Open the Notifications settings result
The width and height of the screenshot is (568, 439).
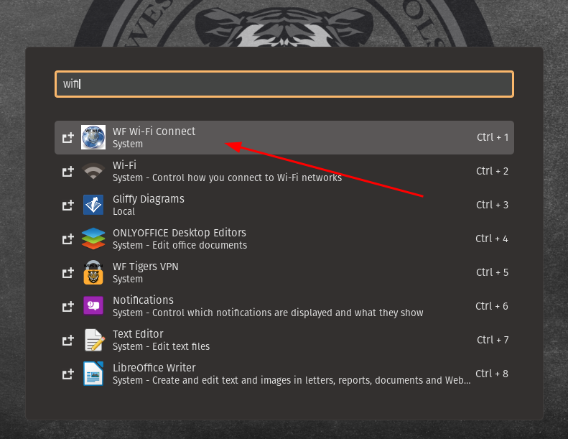(x=284, y=306)
